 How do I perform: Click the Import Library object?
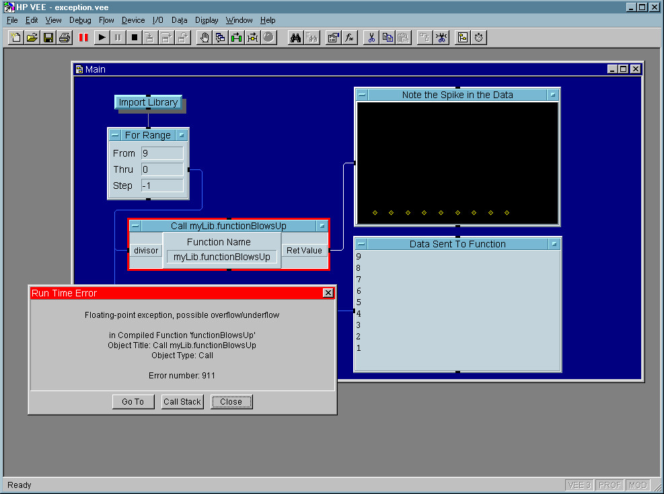[148, 103]
